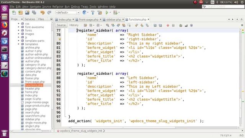Screen dimensions: 245x138
Task: Open the Debug menu
Action: pos(75,7)
